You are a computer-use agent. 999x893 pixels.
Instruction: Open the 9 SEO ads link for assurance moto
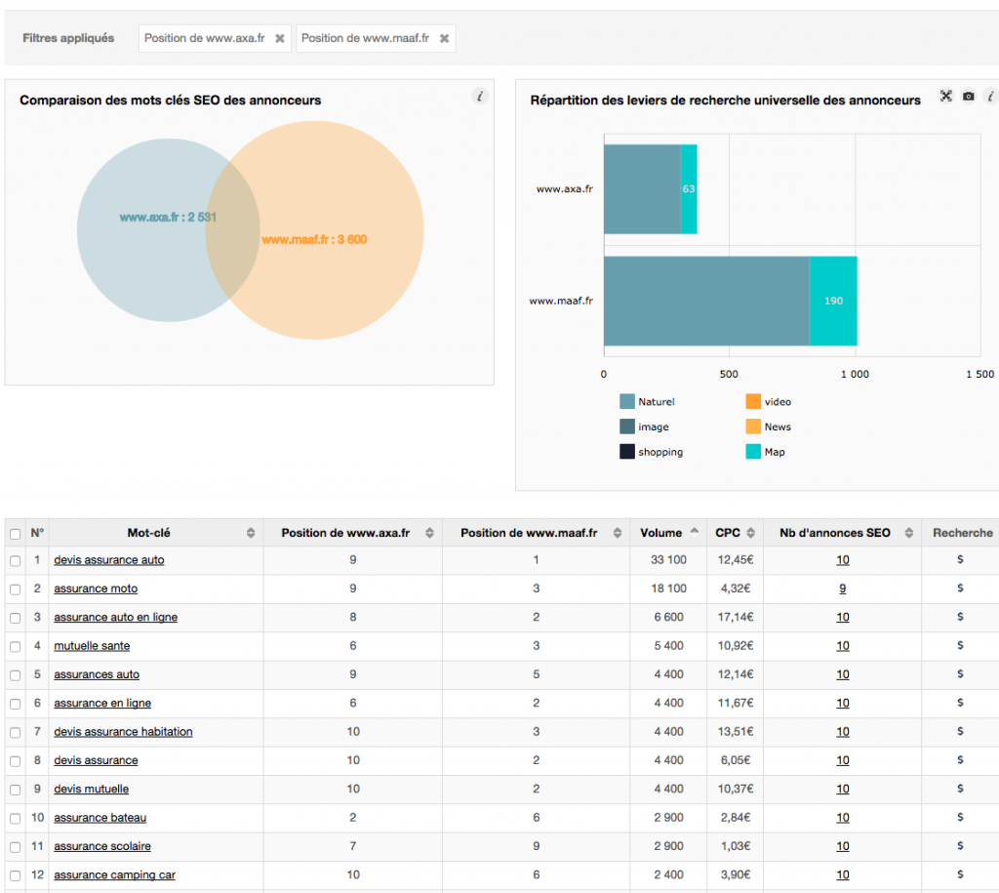coord(842,589)
